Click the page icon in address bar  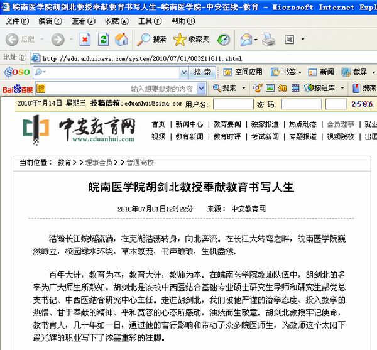pos(36,58)
